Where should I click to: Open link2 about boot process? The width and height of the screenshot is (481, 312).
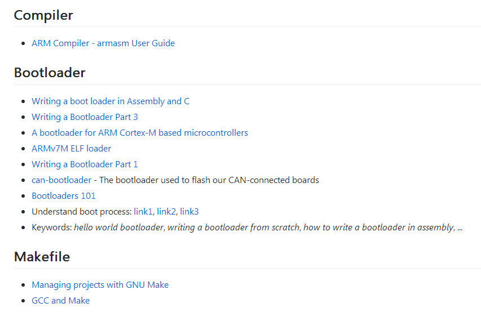(x=166, y=212)
